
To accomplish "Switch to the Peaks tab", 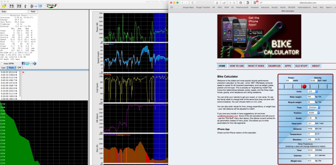I will (11, 68).
